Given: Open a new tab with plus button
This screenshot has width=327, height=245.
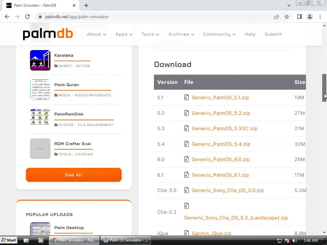Looking at the screenshot, I should (x=86, y=5).
